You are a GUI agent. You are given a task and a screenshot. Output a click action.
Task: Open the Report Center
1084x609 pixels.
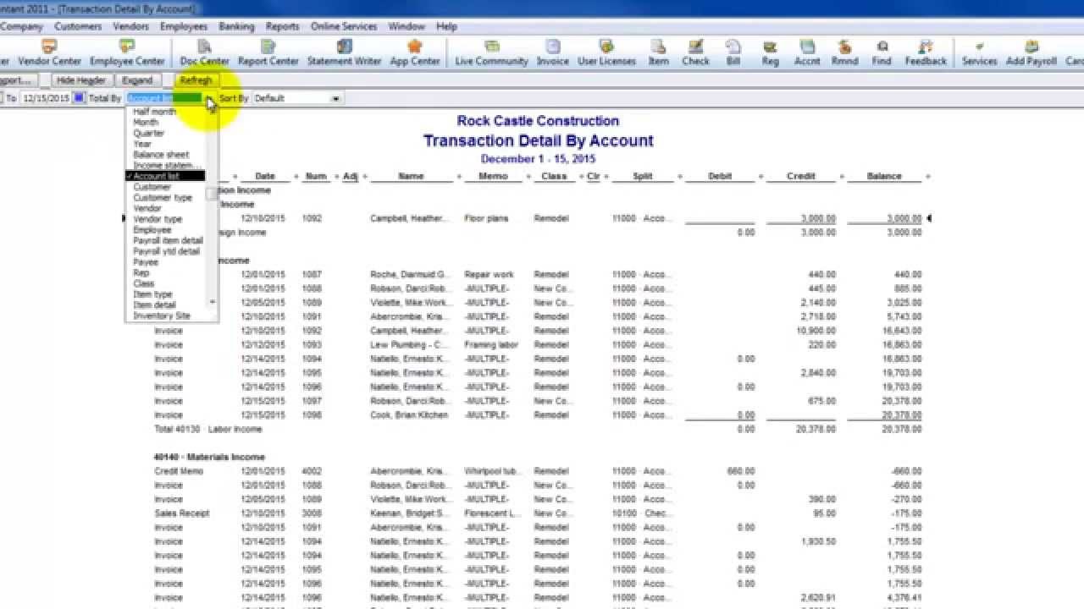pos(268,52)
